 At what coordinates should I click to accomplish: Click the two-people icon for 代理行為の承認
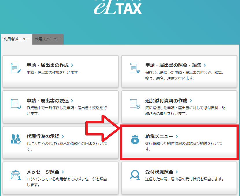[16, 139]
